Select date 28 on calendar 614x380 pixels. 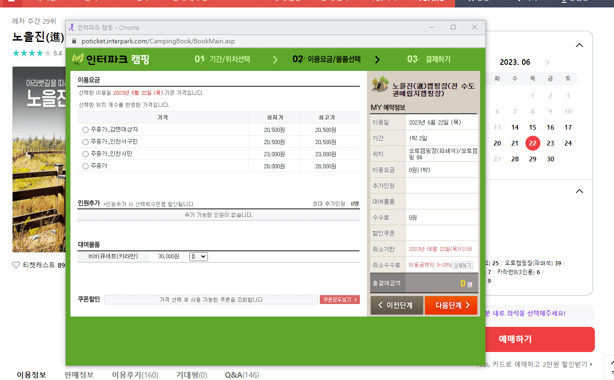[x=515, y=159]
